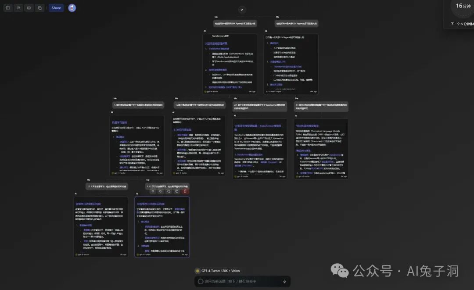Click the 1.1展开 machine learning prompt bubble
The image size is (474, 290).
pyautogui.click(x=138, y=105)
